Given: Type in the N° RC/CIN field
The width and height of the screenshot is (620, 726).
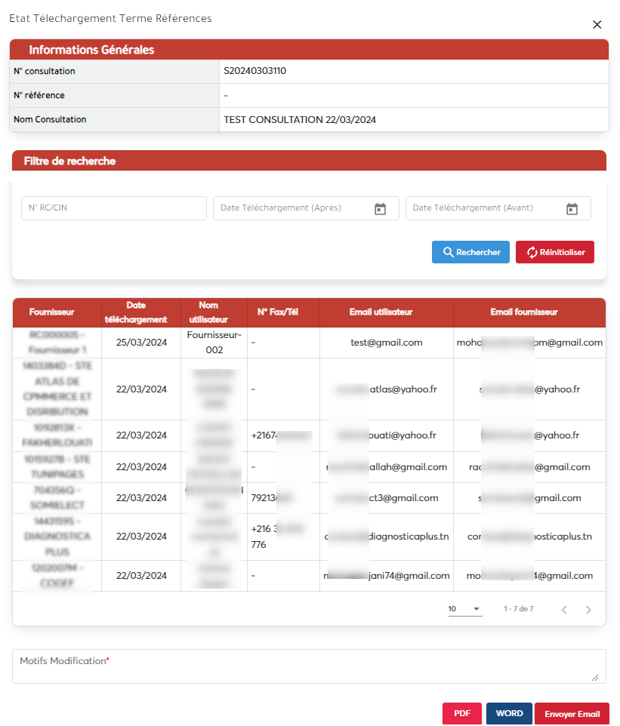Looking at the screenshot, I should pos(113,208).
